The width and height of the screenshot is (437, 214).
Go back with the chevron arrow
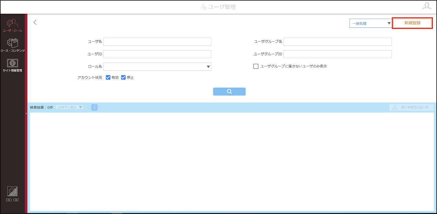coord(35,22)
